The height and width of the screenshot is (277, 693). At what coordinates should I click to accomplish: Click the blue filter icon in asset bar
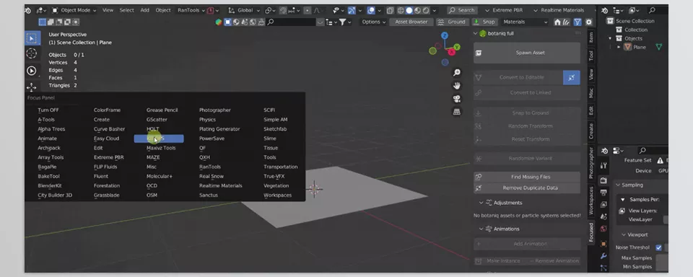(577, 22)
